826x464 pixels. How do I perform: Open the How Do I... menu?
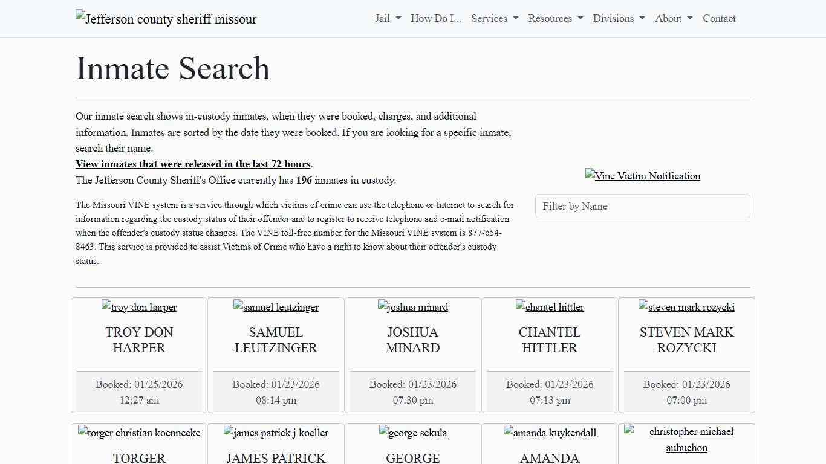[x=435, y=18]
